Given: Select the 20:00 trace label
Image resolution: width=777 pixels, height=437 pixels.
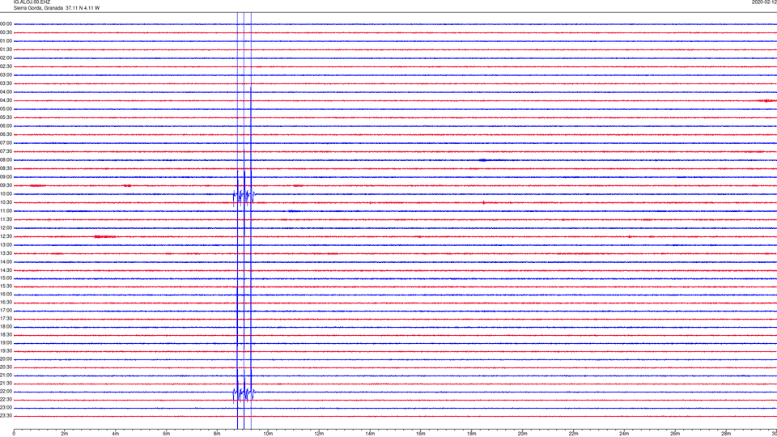Looking at the screenshot, I should click(x=6, y=359).
